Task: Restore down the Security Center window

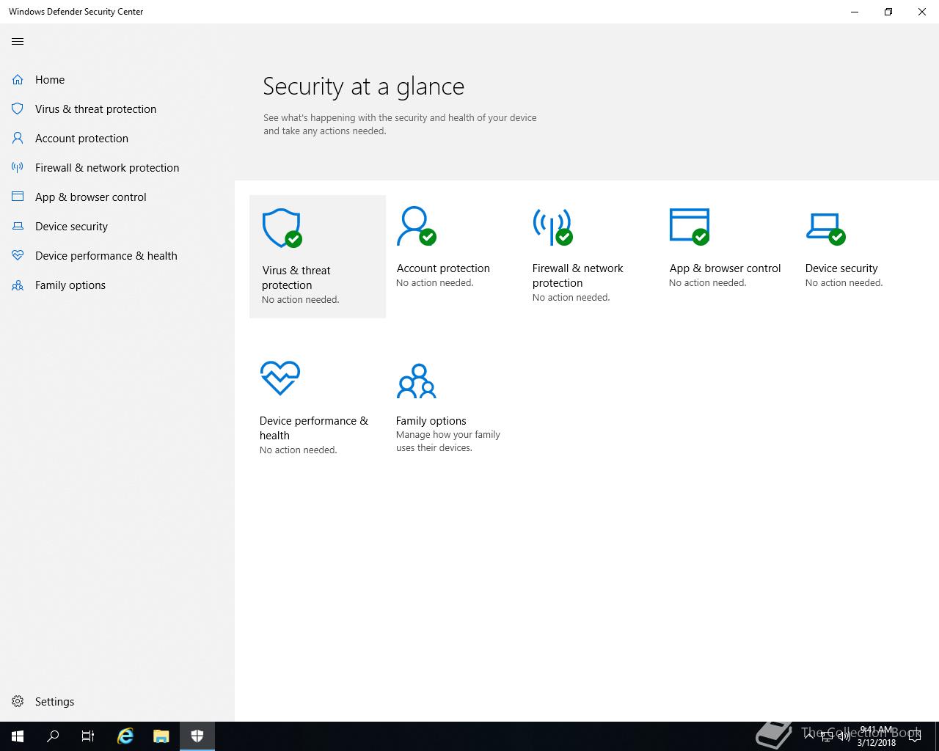Action: [x=888, y=12]
